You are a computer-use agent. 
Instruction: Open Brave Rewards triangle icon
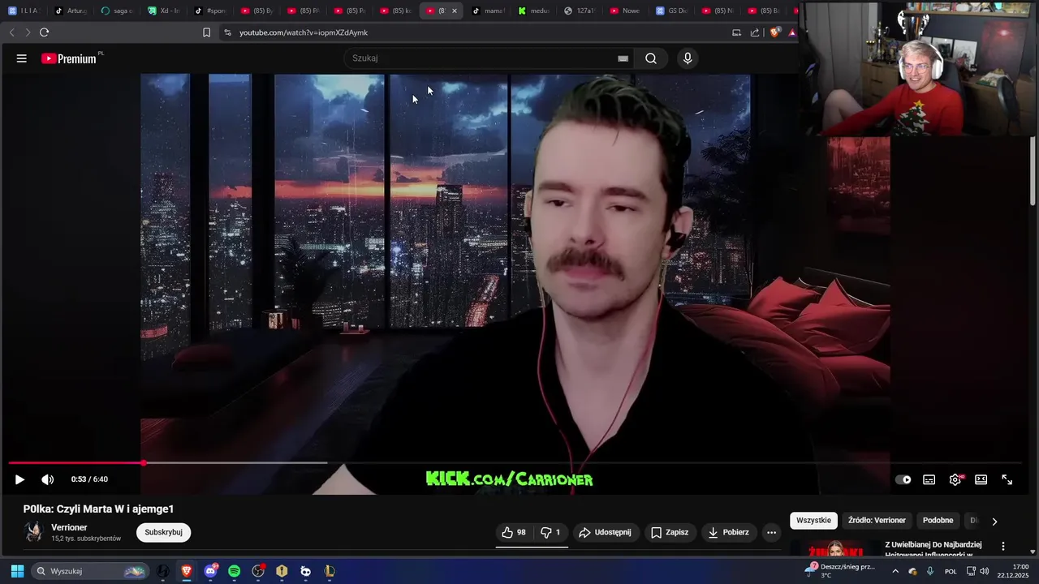(x=792, y=32)
